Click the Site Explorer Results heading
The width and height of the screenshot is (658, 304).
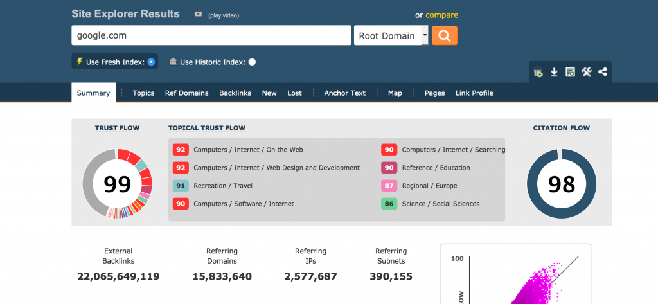click(125, 14)
